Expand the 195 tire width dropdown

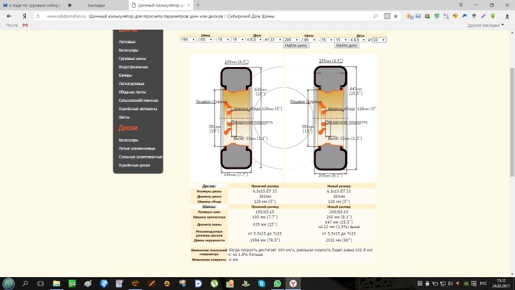189,40
